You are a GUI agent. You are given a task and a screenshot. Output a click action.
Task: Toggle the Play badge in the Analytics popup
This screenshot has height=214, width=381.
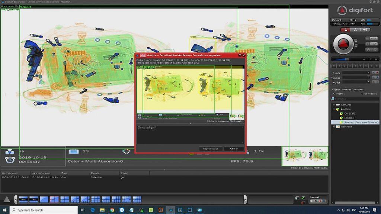143,55
